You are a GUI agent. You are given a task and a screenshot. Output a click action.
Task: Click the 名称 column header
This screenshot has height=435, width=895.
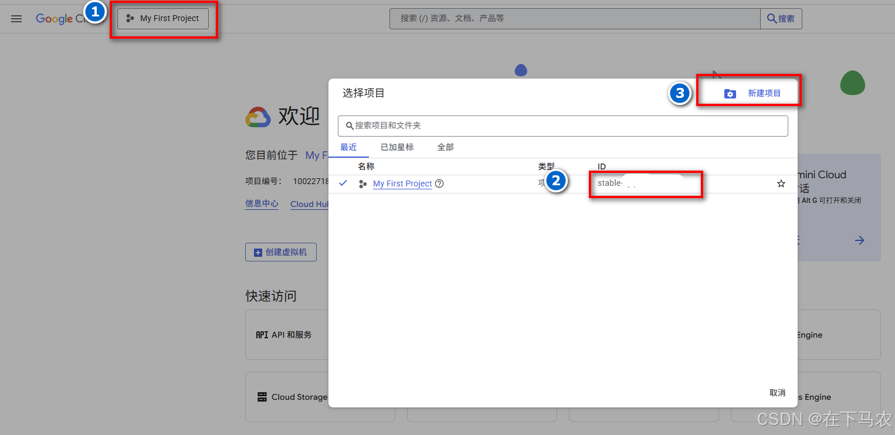(366, 166)
